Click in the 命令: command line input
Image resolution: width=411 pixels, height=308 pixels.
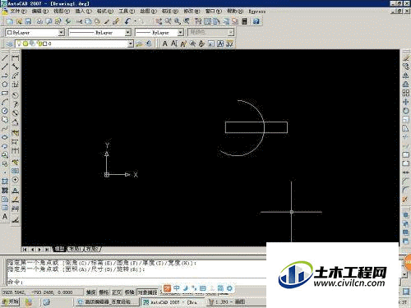coord(137,282)
